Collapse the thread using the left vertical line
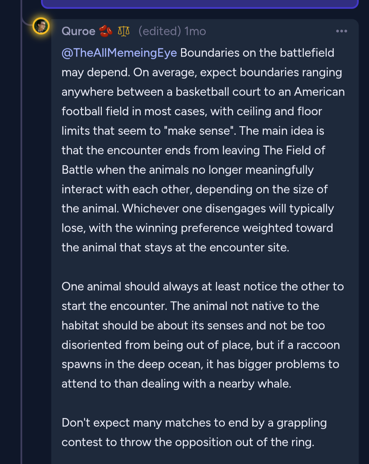Image resolution: width=369 pixels, height=464 pixels. [x=22, y=240]
